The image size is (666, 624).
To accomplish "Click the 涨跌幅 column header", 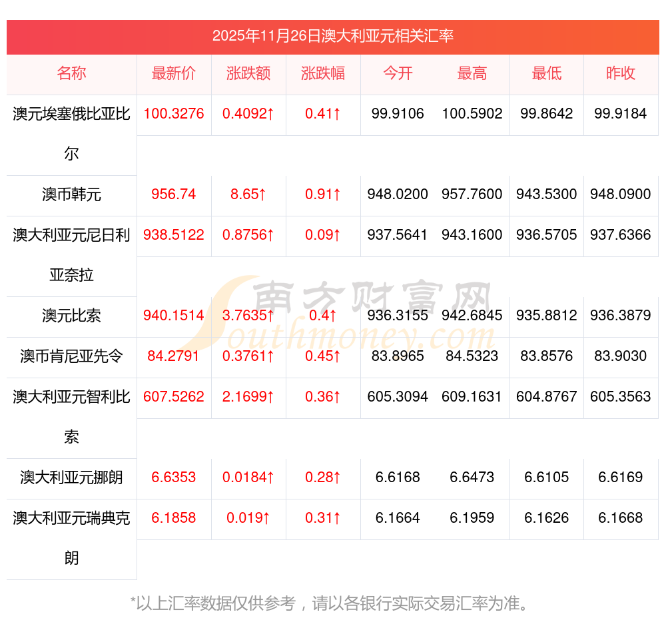I will click(323, 73).
